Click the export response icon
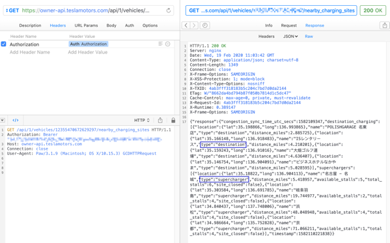390x243 pixels. click(385, 25)
